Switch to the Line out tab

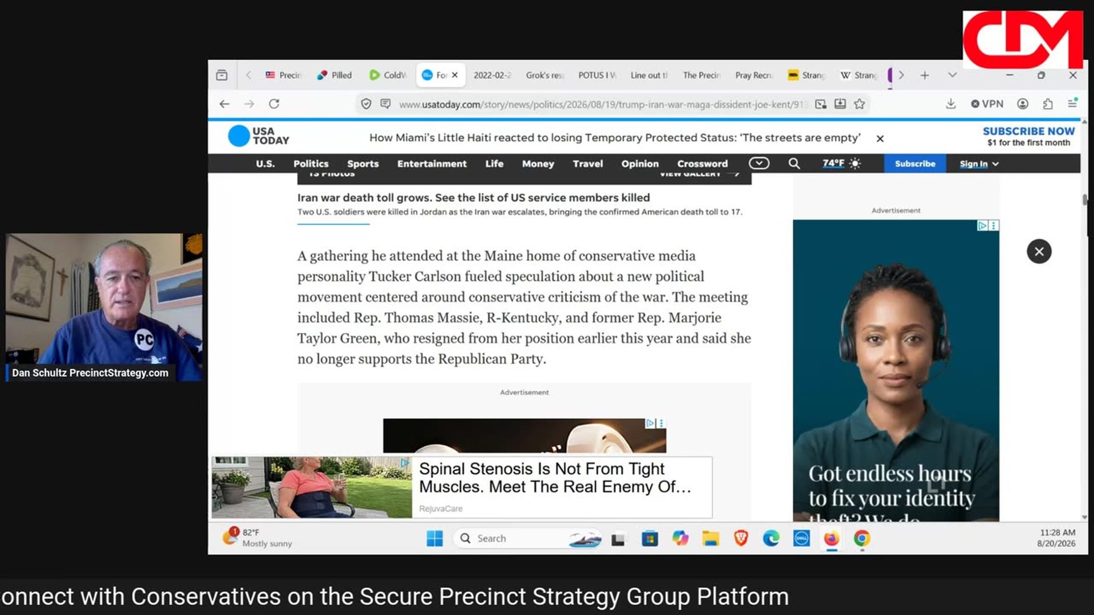[649, 75]
